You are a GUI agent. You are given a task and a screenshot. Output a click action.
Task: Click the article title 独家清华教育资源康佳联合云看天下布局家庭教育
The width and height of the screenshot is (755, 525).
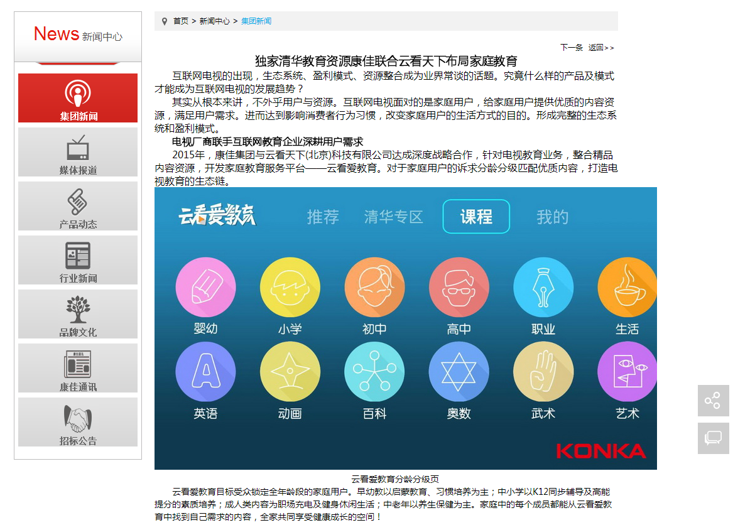click(x=386, y=61)
